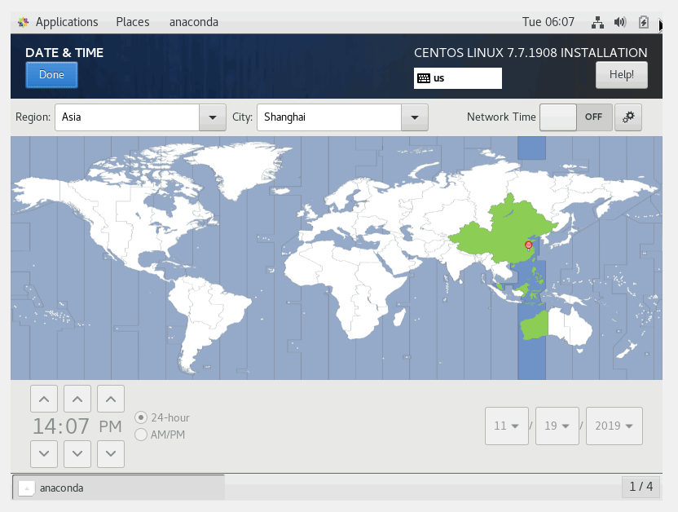Decrease the hours value
Screen dimensions: 678x512
coord(44,454)
